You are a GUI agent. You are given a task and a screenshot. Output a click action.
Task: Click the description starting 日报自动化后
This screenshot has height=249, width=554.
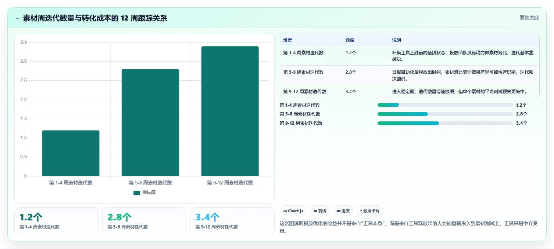click(x=463, y=75)
